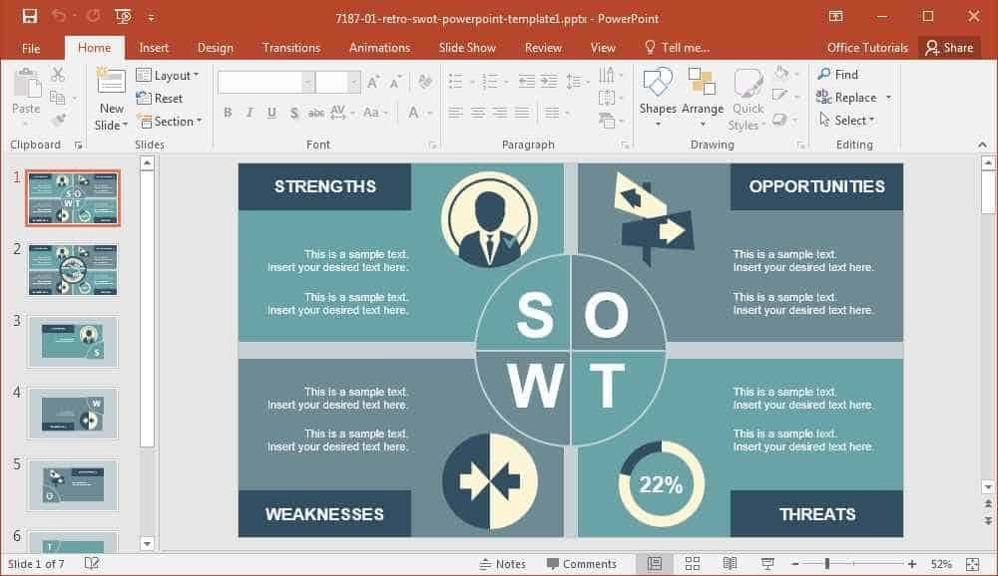The width and height of the screenshot is (998, 576).
Task: Toggle Bold formatting
Action: pyautogui.click(x=228, y=113)
